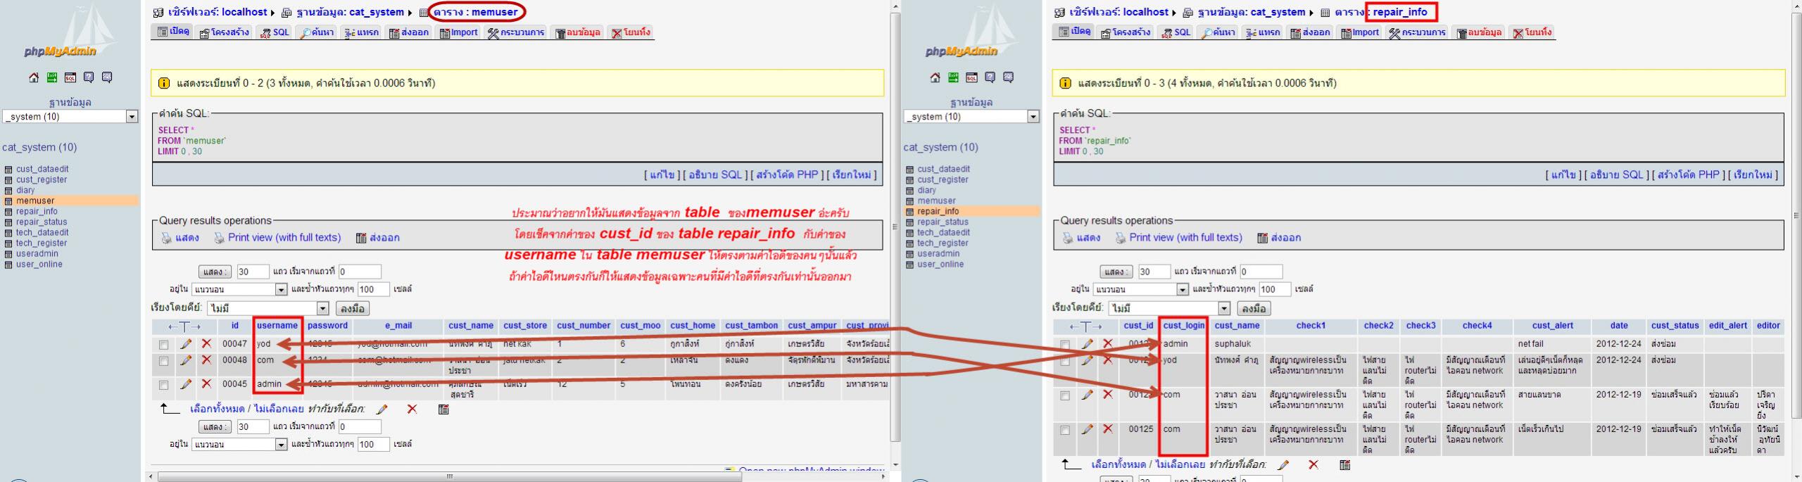This screenshot has width=1802, height=482.
Task: Click export icon below the memuser table rows
Action: 443,409
